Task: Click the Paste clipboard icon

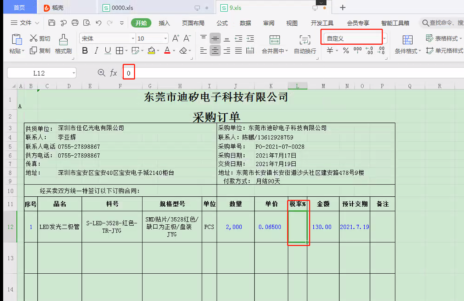Action: 17,39
